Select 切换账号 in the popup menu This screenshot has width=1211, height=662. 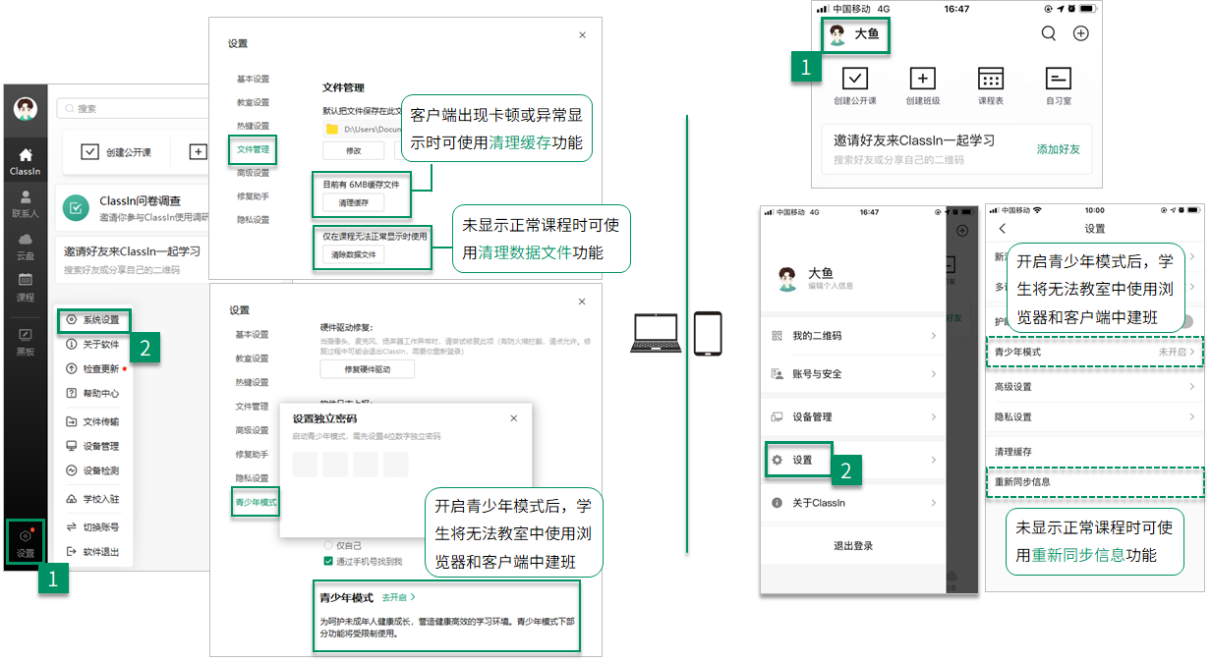95,526
